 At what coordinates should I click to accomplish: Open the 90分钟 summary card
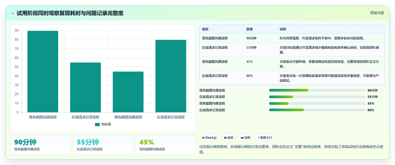[40, 145]
